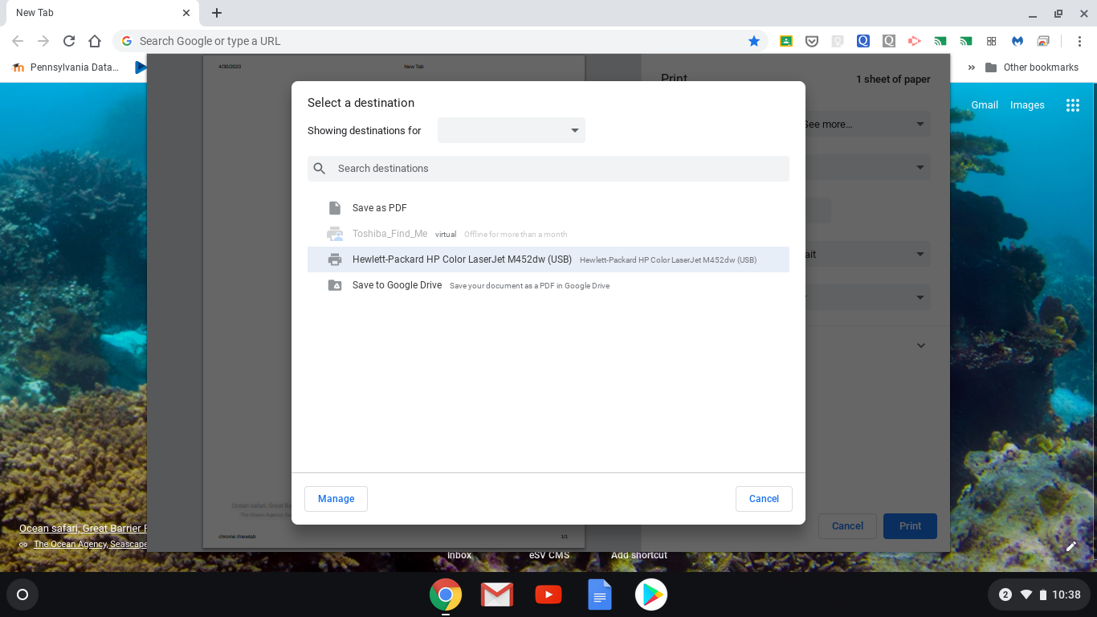Open Manage printers button
This screenshot has height=617, width=1097.
pyautogui.click(x=336, y=499)
